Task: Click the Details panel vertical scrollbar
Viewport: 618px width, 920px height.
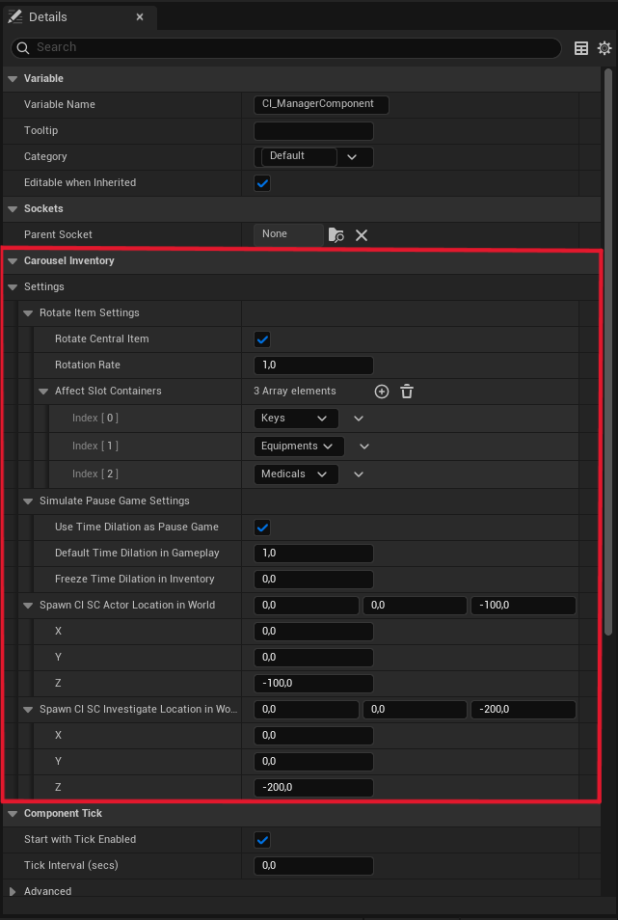Action: (x=608, y=351)
